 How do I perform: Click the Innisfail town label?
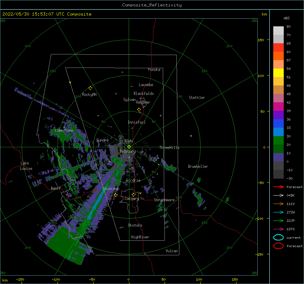(x=136, y=122)
